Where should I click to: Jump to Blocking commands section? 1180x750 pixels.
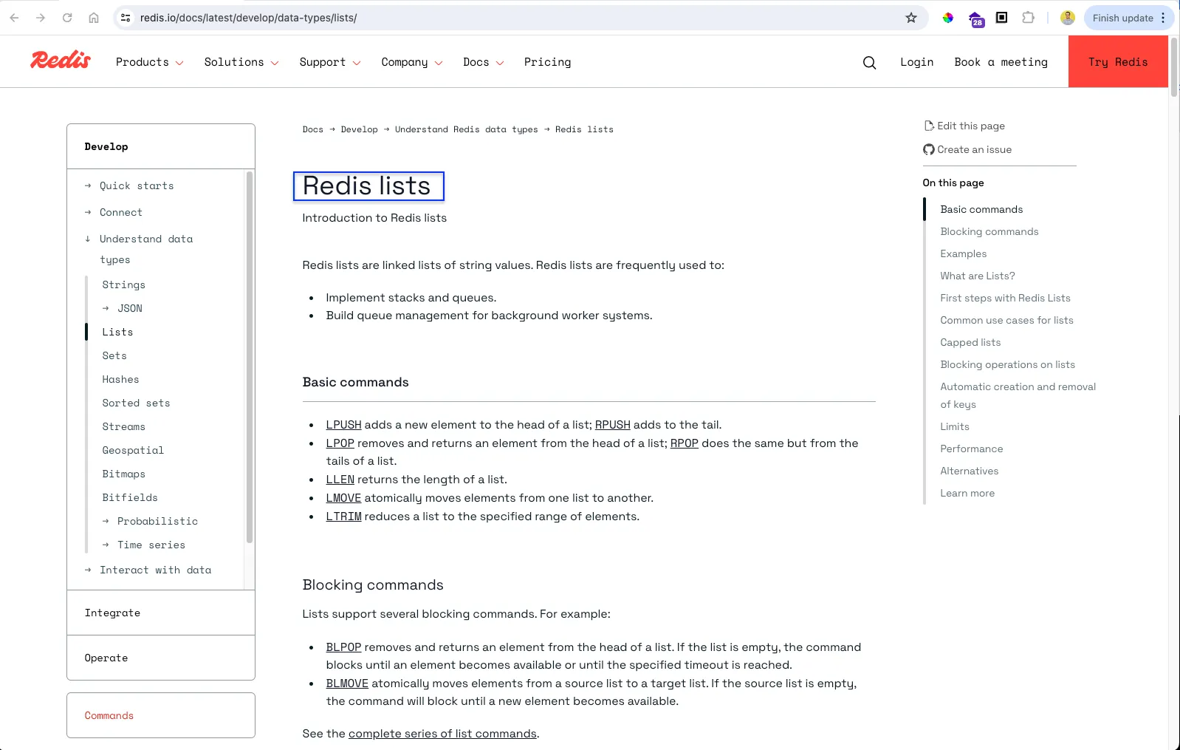tap(989, 231)
